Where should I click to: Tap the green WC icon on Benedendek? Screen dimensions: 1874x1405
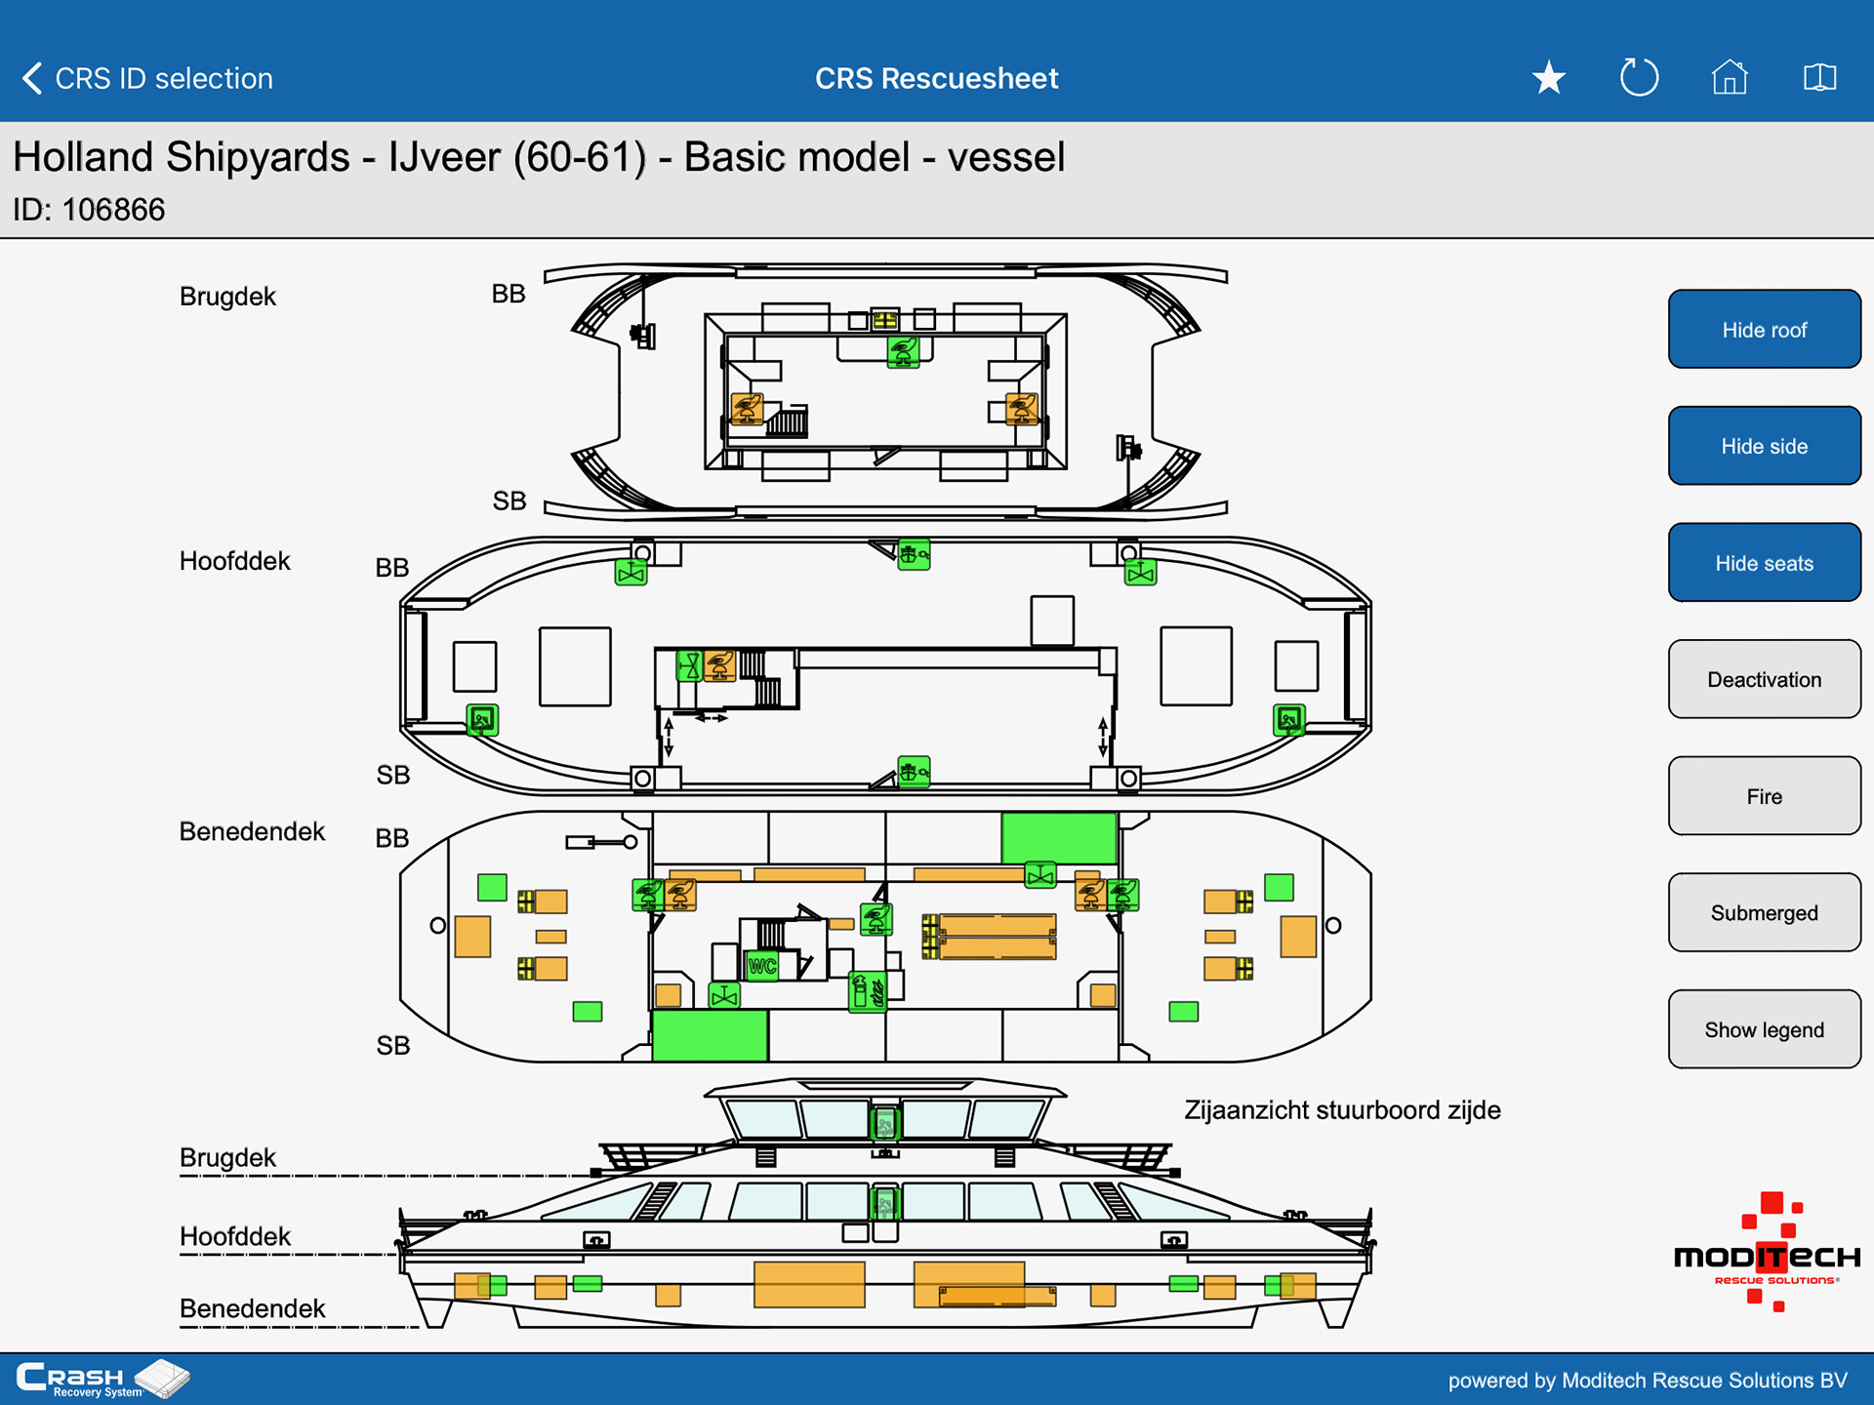761,966
